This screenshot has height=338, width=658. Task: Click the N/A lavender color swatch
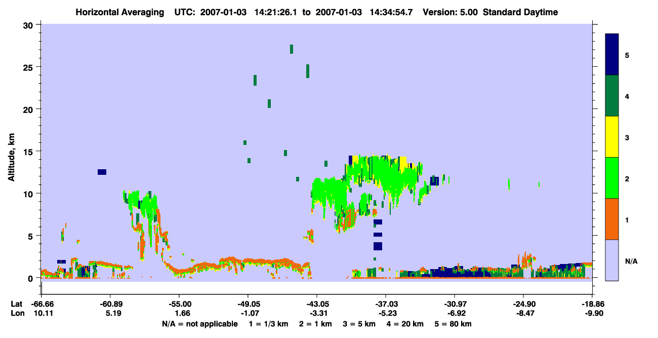point(612,260)
